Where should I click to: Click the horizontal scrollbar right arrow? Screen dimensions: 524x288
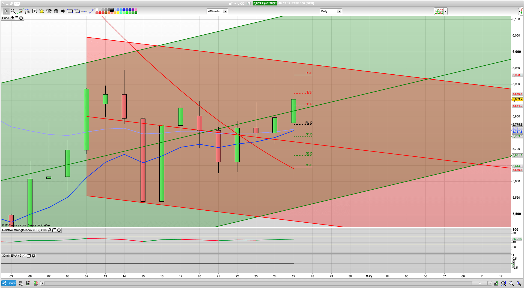[490, 283]
